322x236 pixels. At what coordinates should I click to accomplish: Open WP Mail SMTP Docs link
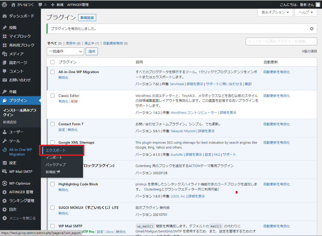pyautogui.click(x=110, y=232)
